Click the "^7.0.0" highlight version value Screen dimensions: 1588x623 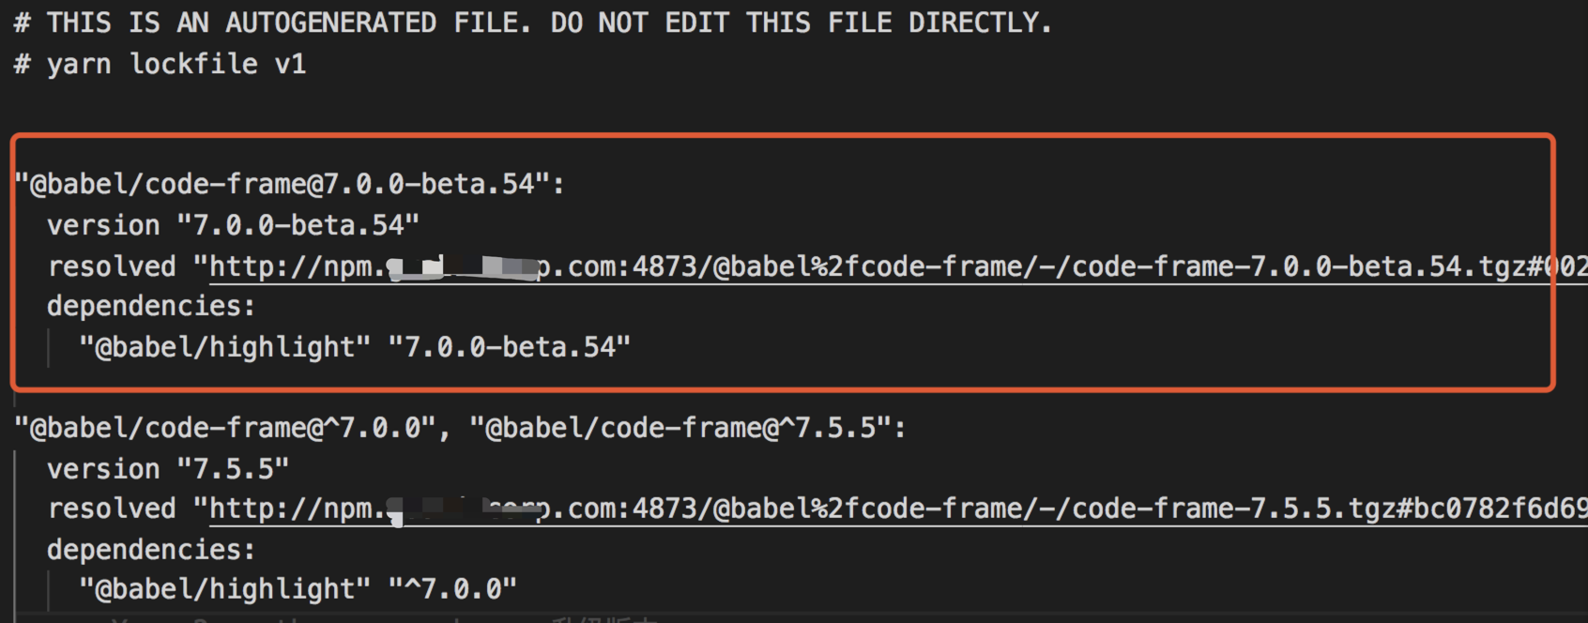coord(453,589)
